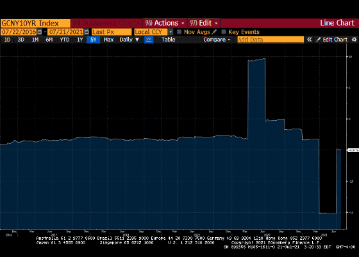This screenshot has width=359, height=257.
Task: Select the YTD time range
Action: pyautogui.click(x=65, y=40)
